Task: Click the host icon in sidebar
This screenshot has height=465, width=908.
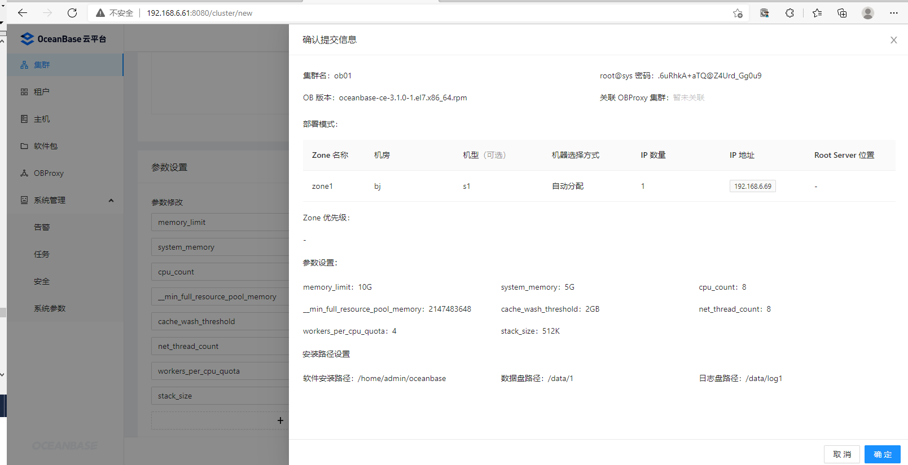Action: pyautogui.click(x=24, y=119)
